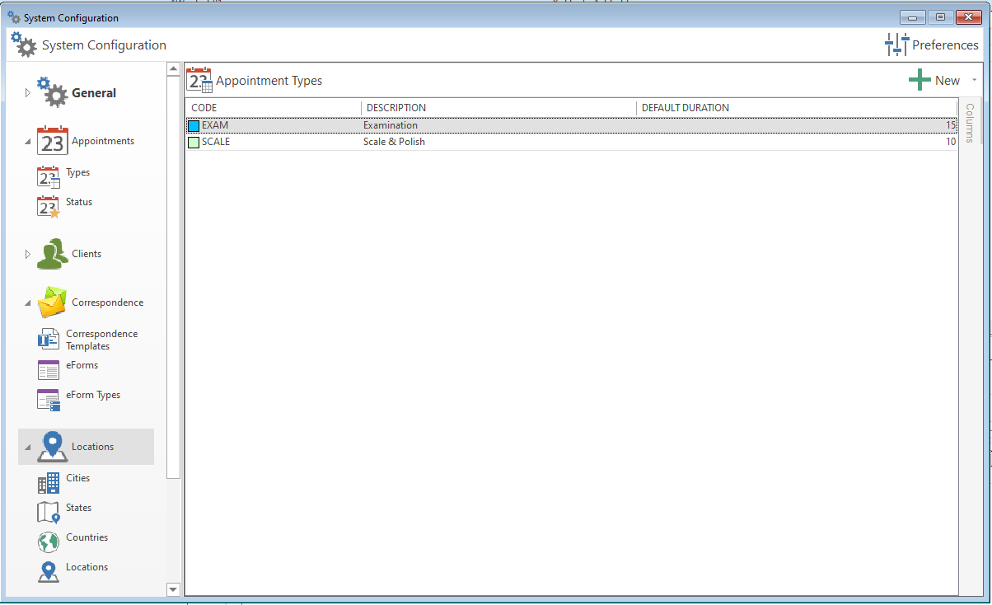Click the green SCALE color swatch
992x605 pixels.
point(194,143)
